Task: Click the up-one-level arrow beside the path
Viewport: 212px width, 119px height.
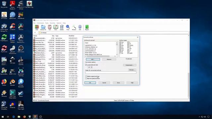Action: point(35,32)
